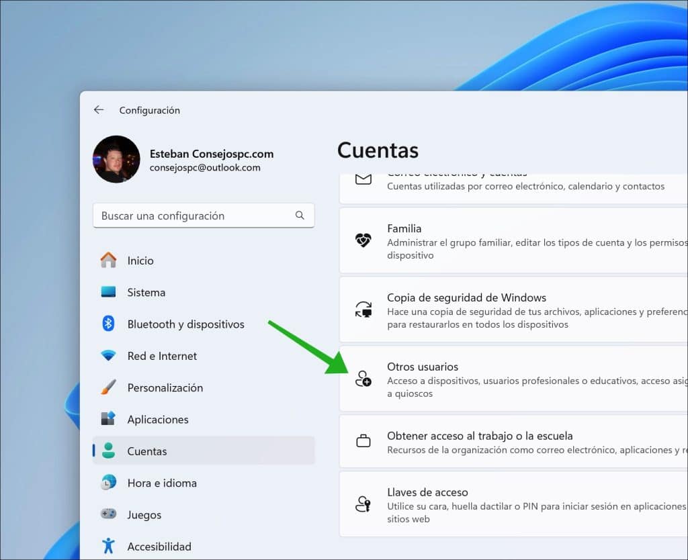Click the Windows backup sync icon
This screenshot has width=688, height=560.
click(363, 309)
